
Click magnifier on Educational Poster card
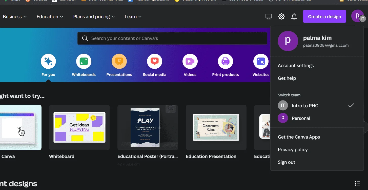click(171, 108)
